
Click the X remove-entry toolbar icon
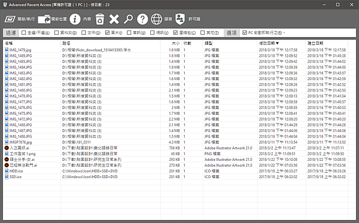[114, 19]
